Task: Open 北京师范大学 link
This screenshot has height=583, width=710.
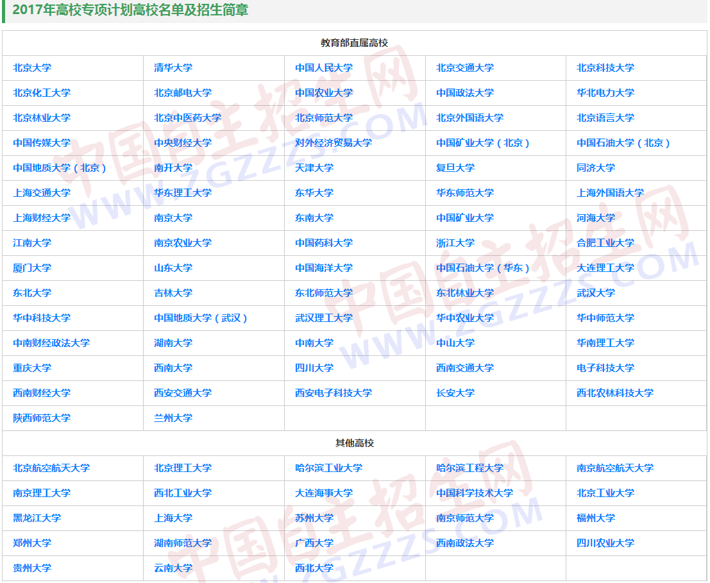Action: point(324,117)
